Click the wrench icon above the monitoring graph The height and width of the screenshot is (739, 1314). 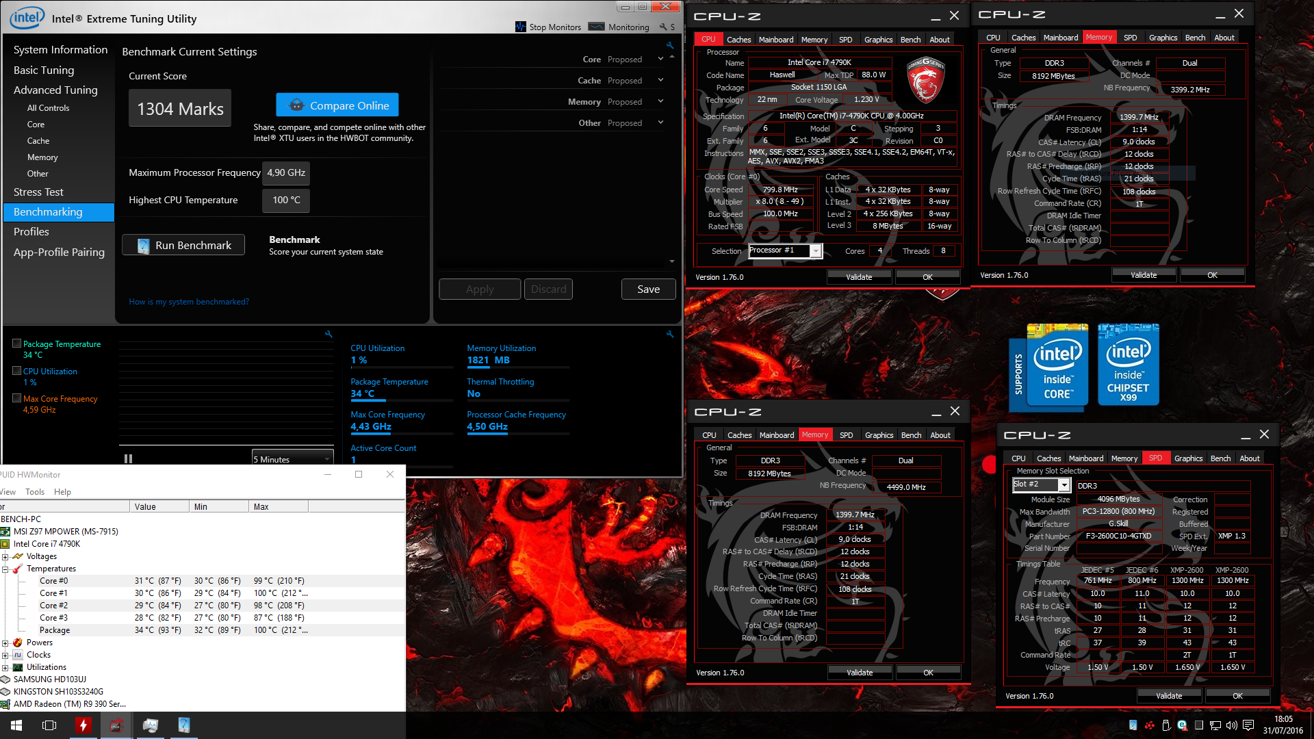[328, 334]
